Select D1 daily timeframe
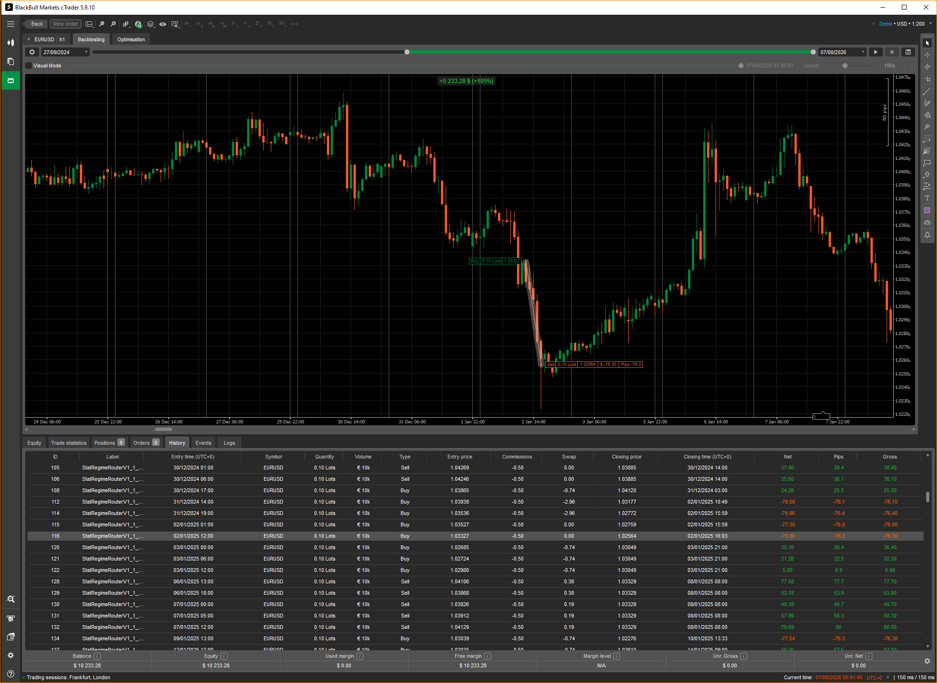 click(258, 24)
